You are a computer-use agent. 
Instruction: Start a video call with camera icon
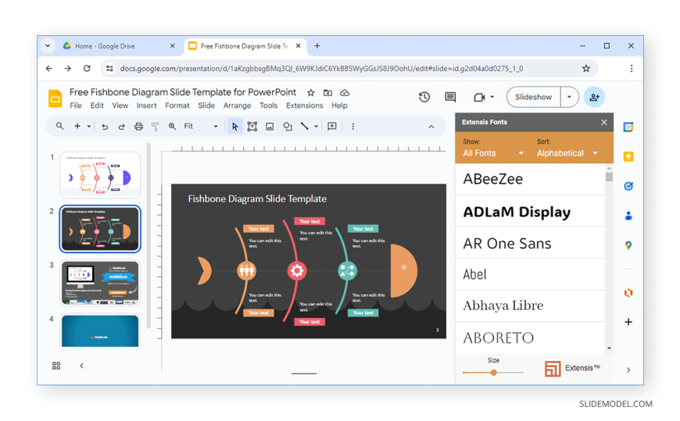479,97
